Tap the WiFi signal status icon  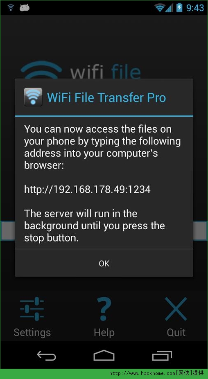click(x=160, y=8)
